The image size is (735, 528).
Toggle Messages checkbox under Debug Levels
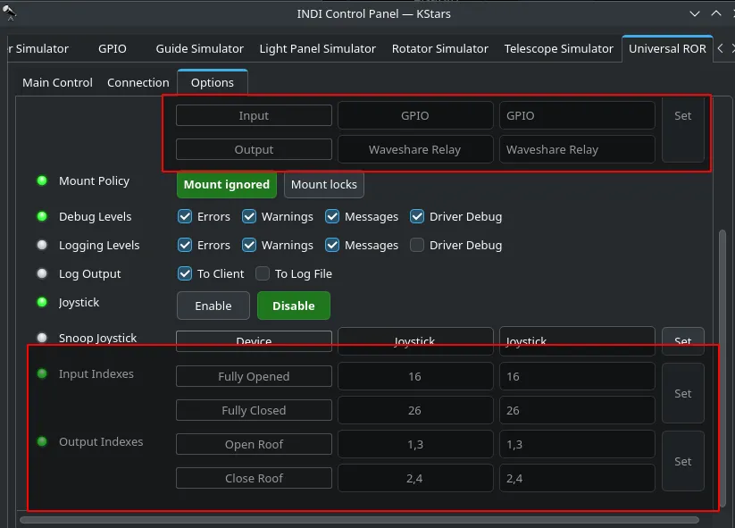point(332,216)
